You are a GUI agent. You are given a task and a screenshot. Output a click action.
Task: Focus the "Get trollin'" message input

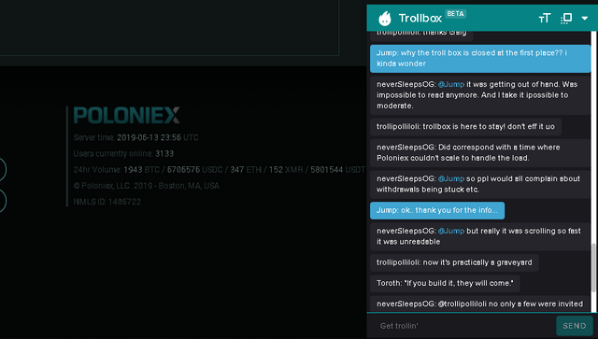462,326
